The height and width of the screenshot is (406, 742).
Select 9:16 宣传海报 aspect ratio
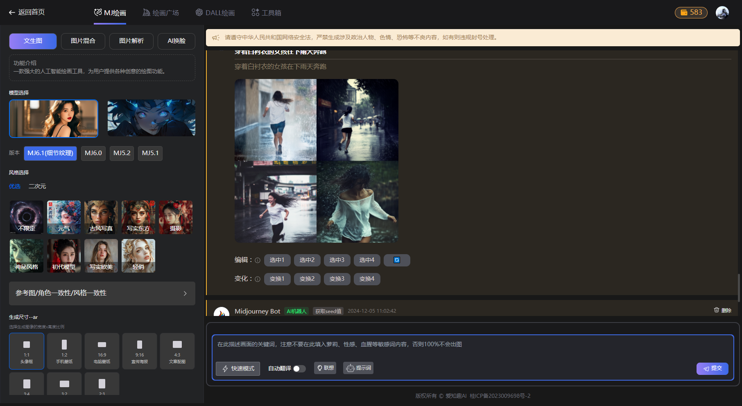pos(140,351)
